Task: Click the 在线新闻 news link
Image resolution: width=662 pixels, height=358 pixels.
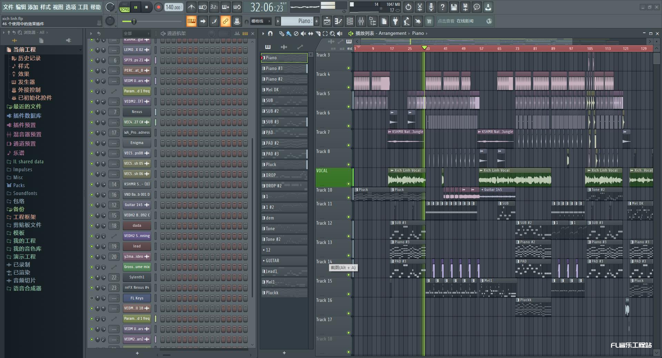Action: [465, 21]
